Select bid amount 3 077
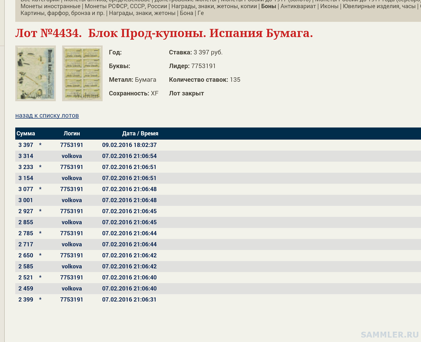 26,189
